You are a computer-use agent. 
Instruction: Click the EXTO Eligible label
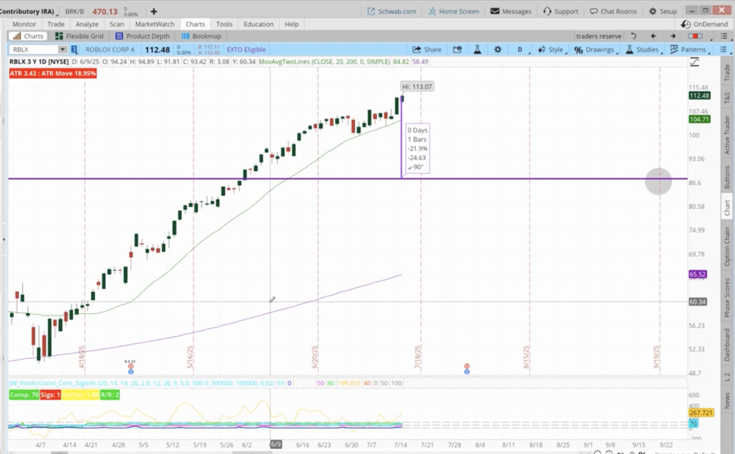click(x=246, y=49)
